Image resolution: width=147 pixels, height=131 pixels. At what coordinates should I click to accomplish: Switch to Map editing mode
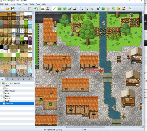[43, 9]
